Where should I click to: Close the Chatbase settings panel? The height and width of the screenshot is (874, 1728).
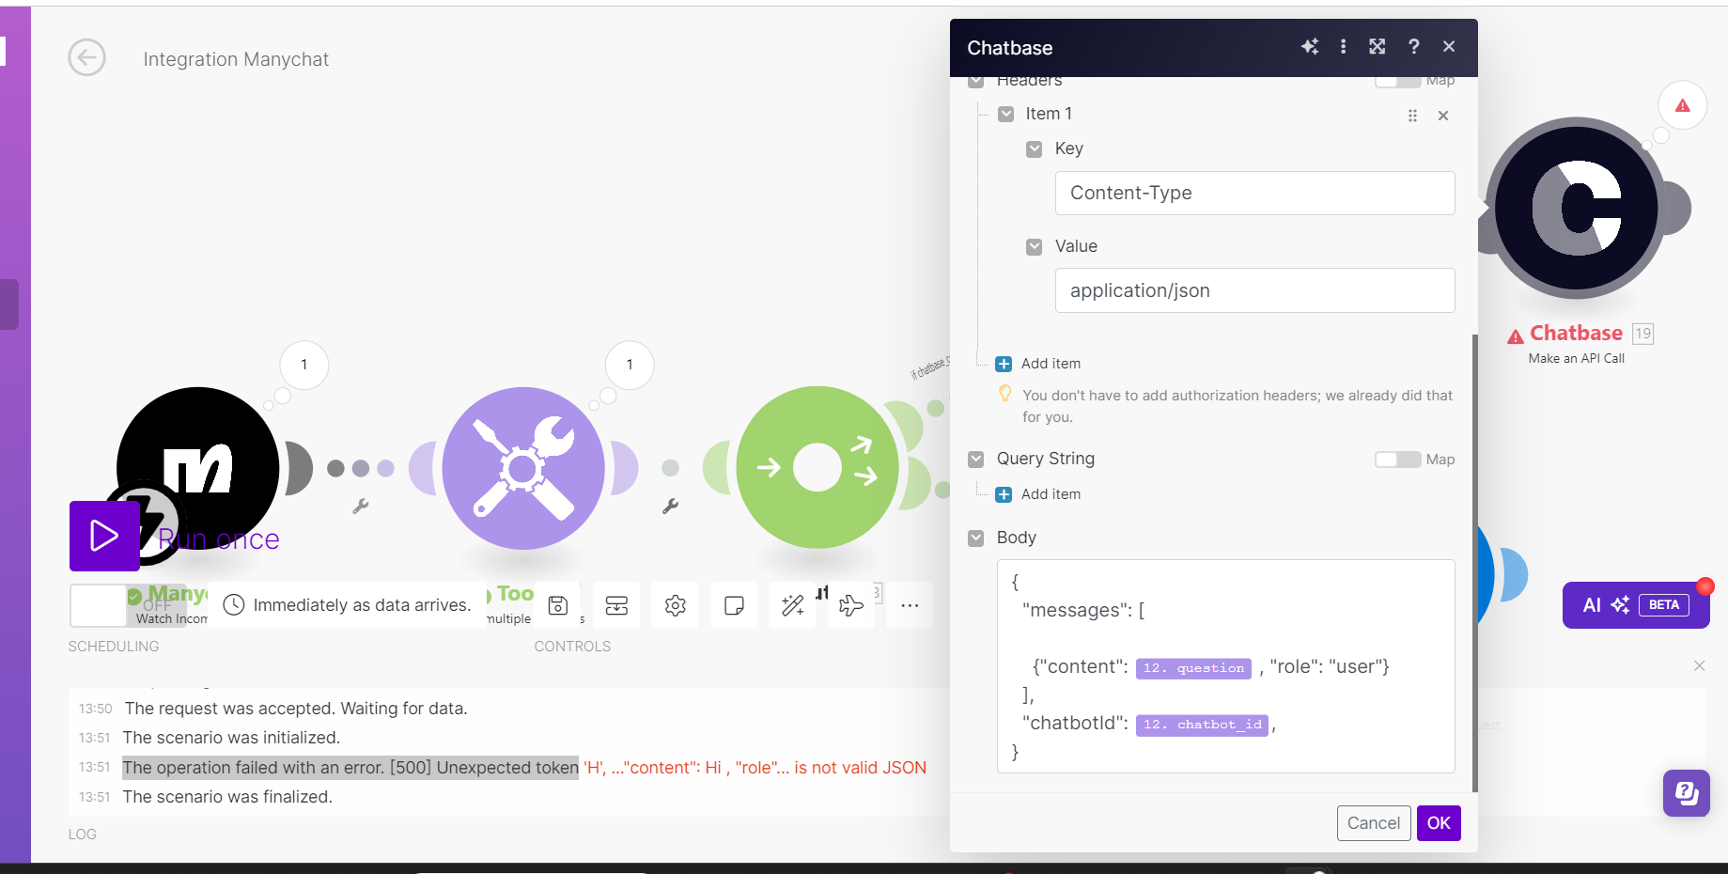tap(1449, 47)
